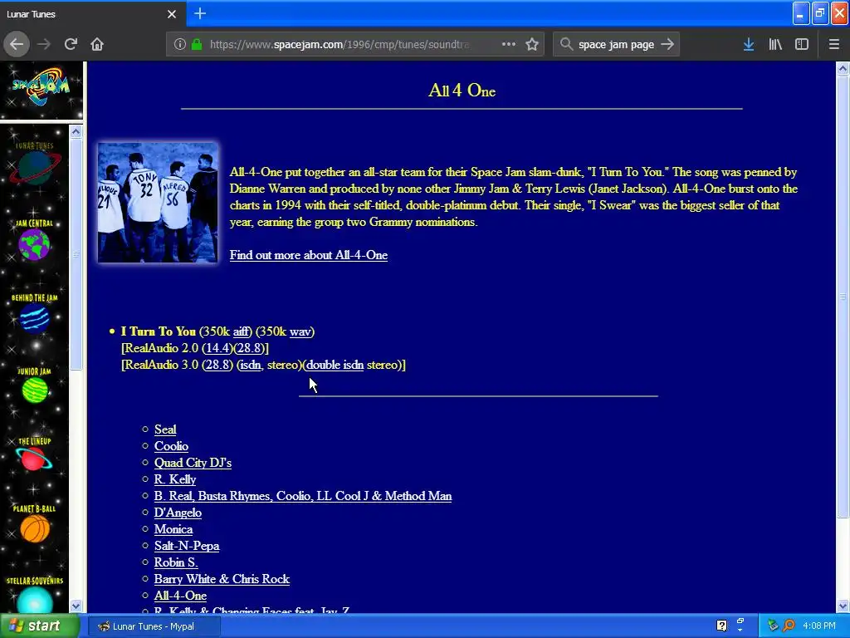Show site information icon in address bar

click(180, 44)
